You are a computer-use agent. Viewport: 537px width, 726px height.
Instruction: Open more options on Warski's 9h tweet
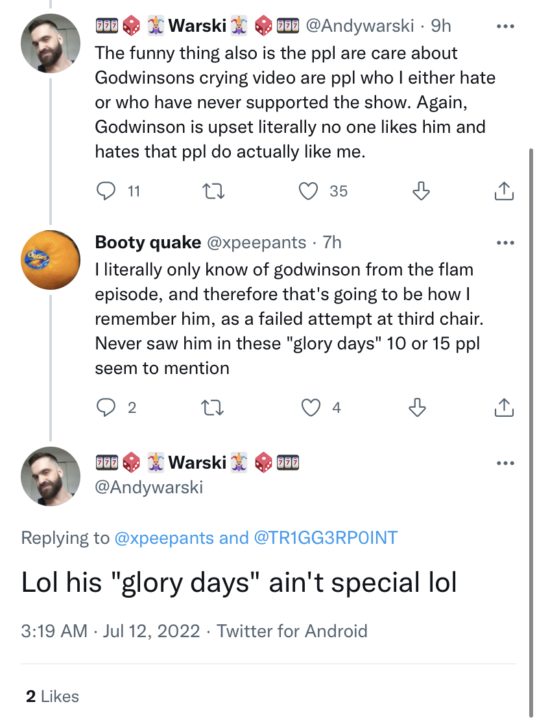505,27
